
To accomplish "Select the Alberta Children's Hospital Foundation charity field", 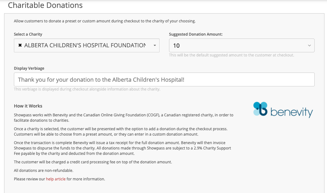I will click(87, 45).
